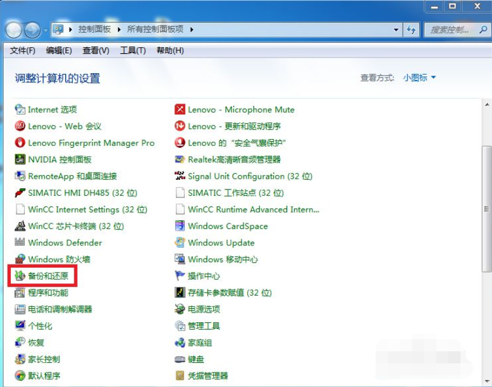Click the vertical scrollbar up arrow

[x=487, y=105]
